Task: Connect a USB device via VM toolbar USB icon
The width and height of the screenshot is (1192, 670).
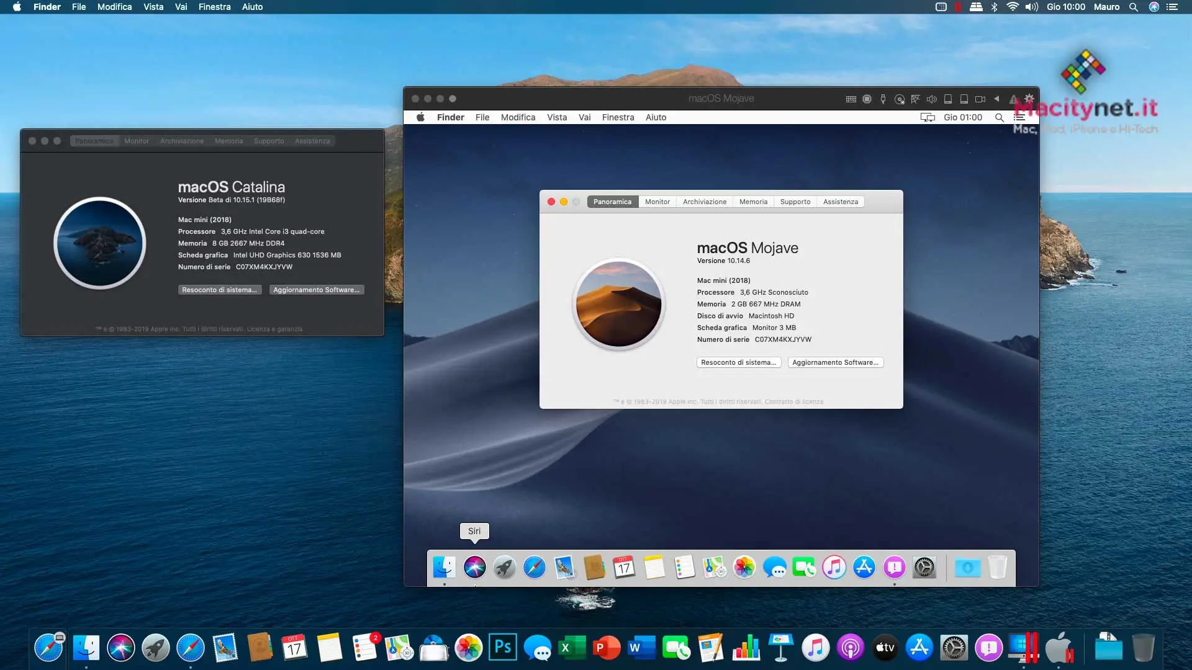Action: click(883, 99)
